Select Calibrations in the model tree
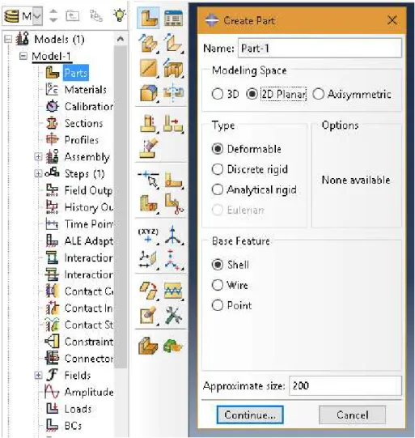The image size is (415, 438). coord(89,106)
